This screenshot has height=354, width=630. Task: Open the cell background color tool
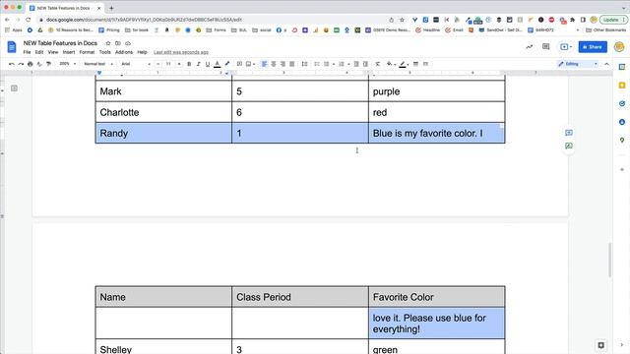point(391,64)
